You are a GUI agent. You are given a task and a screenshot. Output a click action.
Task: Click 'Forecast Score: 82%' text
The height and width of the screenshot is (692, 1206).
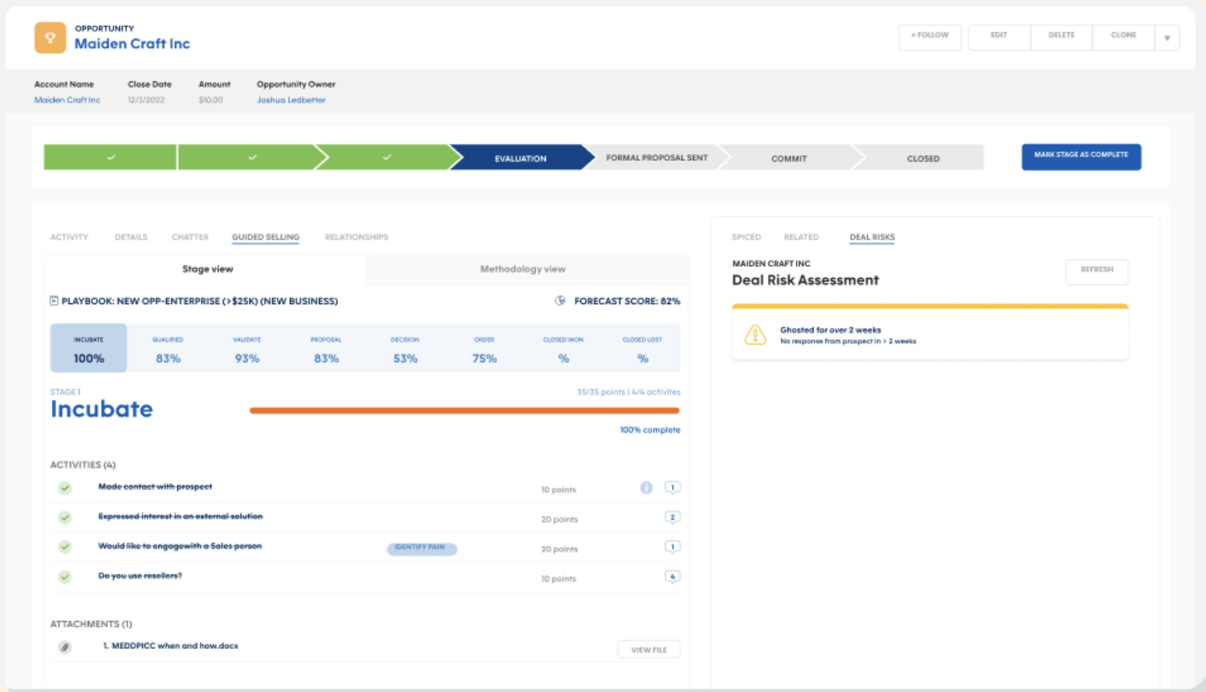click(627, 301)
